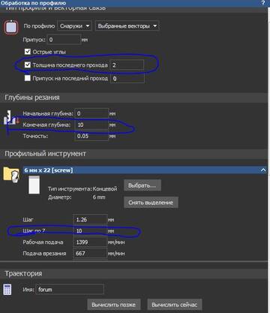Click the Диаметр 6 mm value
The height and width of the screenshot is (313, 270).
99,197
